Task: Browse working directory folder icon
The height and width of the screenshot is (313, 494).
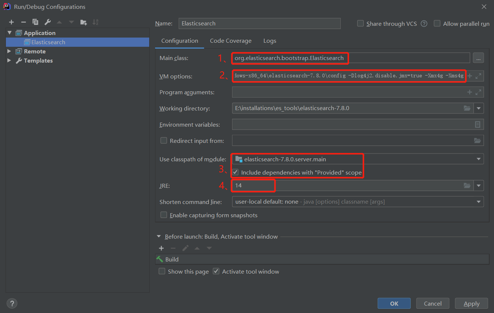Action: 467,108
